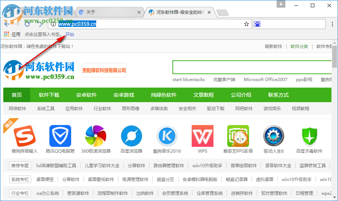338x201 pixels.
Task: Open the 联系方式 navigation item
Action: [278, 95]
